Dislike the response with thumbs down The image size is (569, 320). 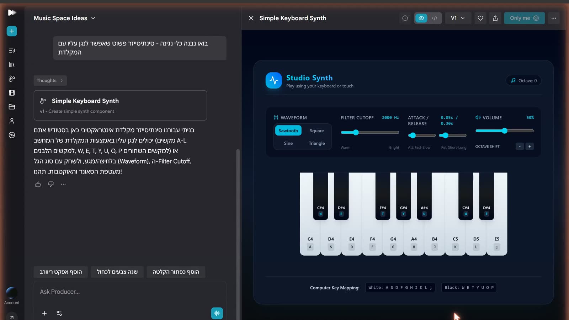click(x=51, y=184)
